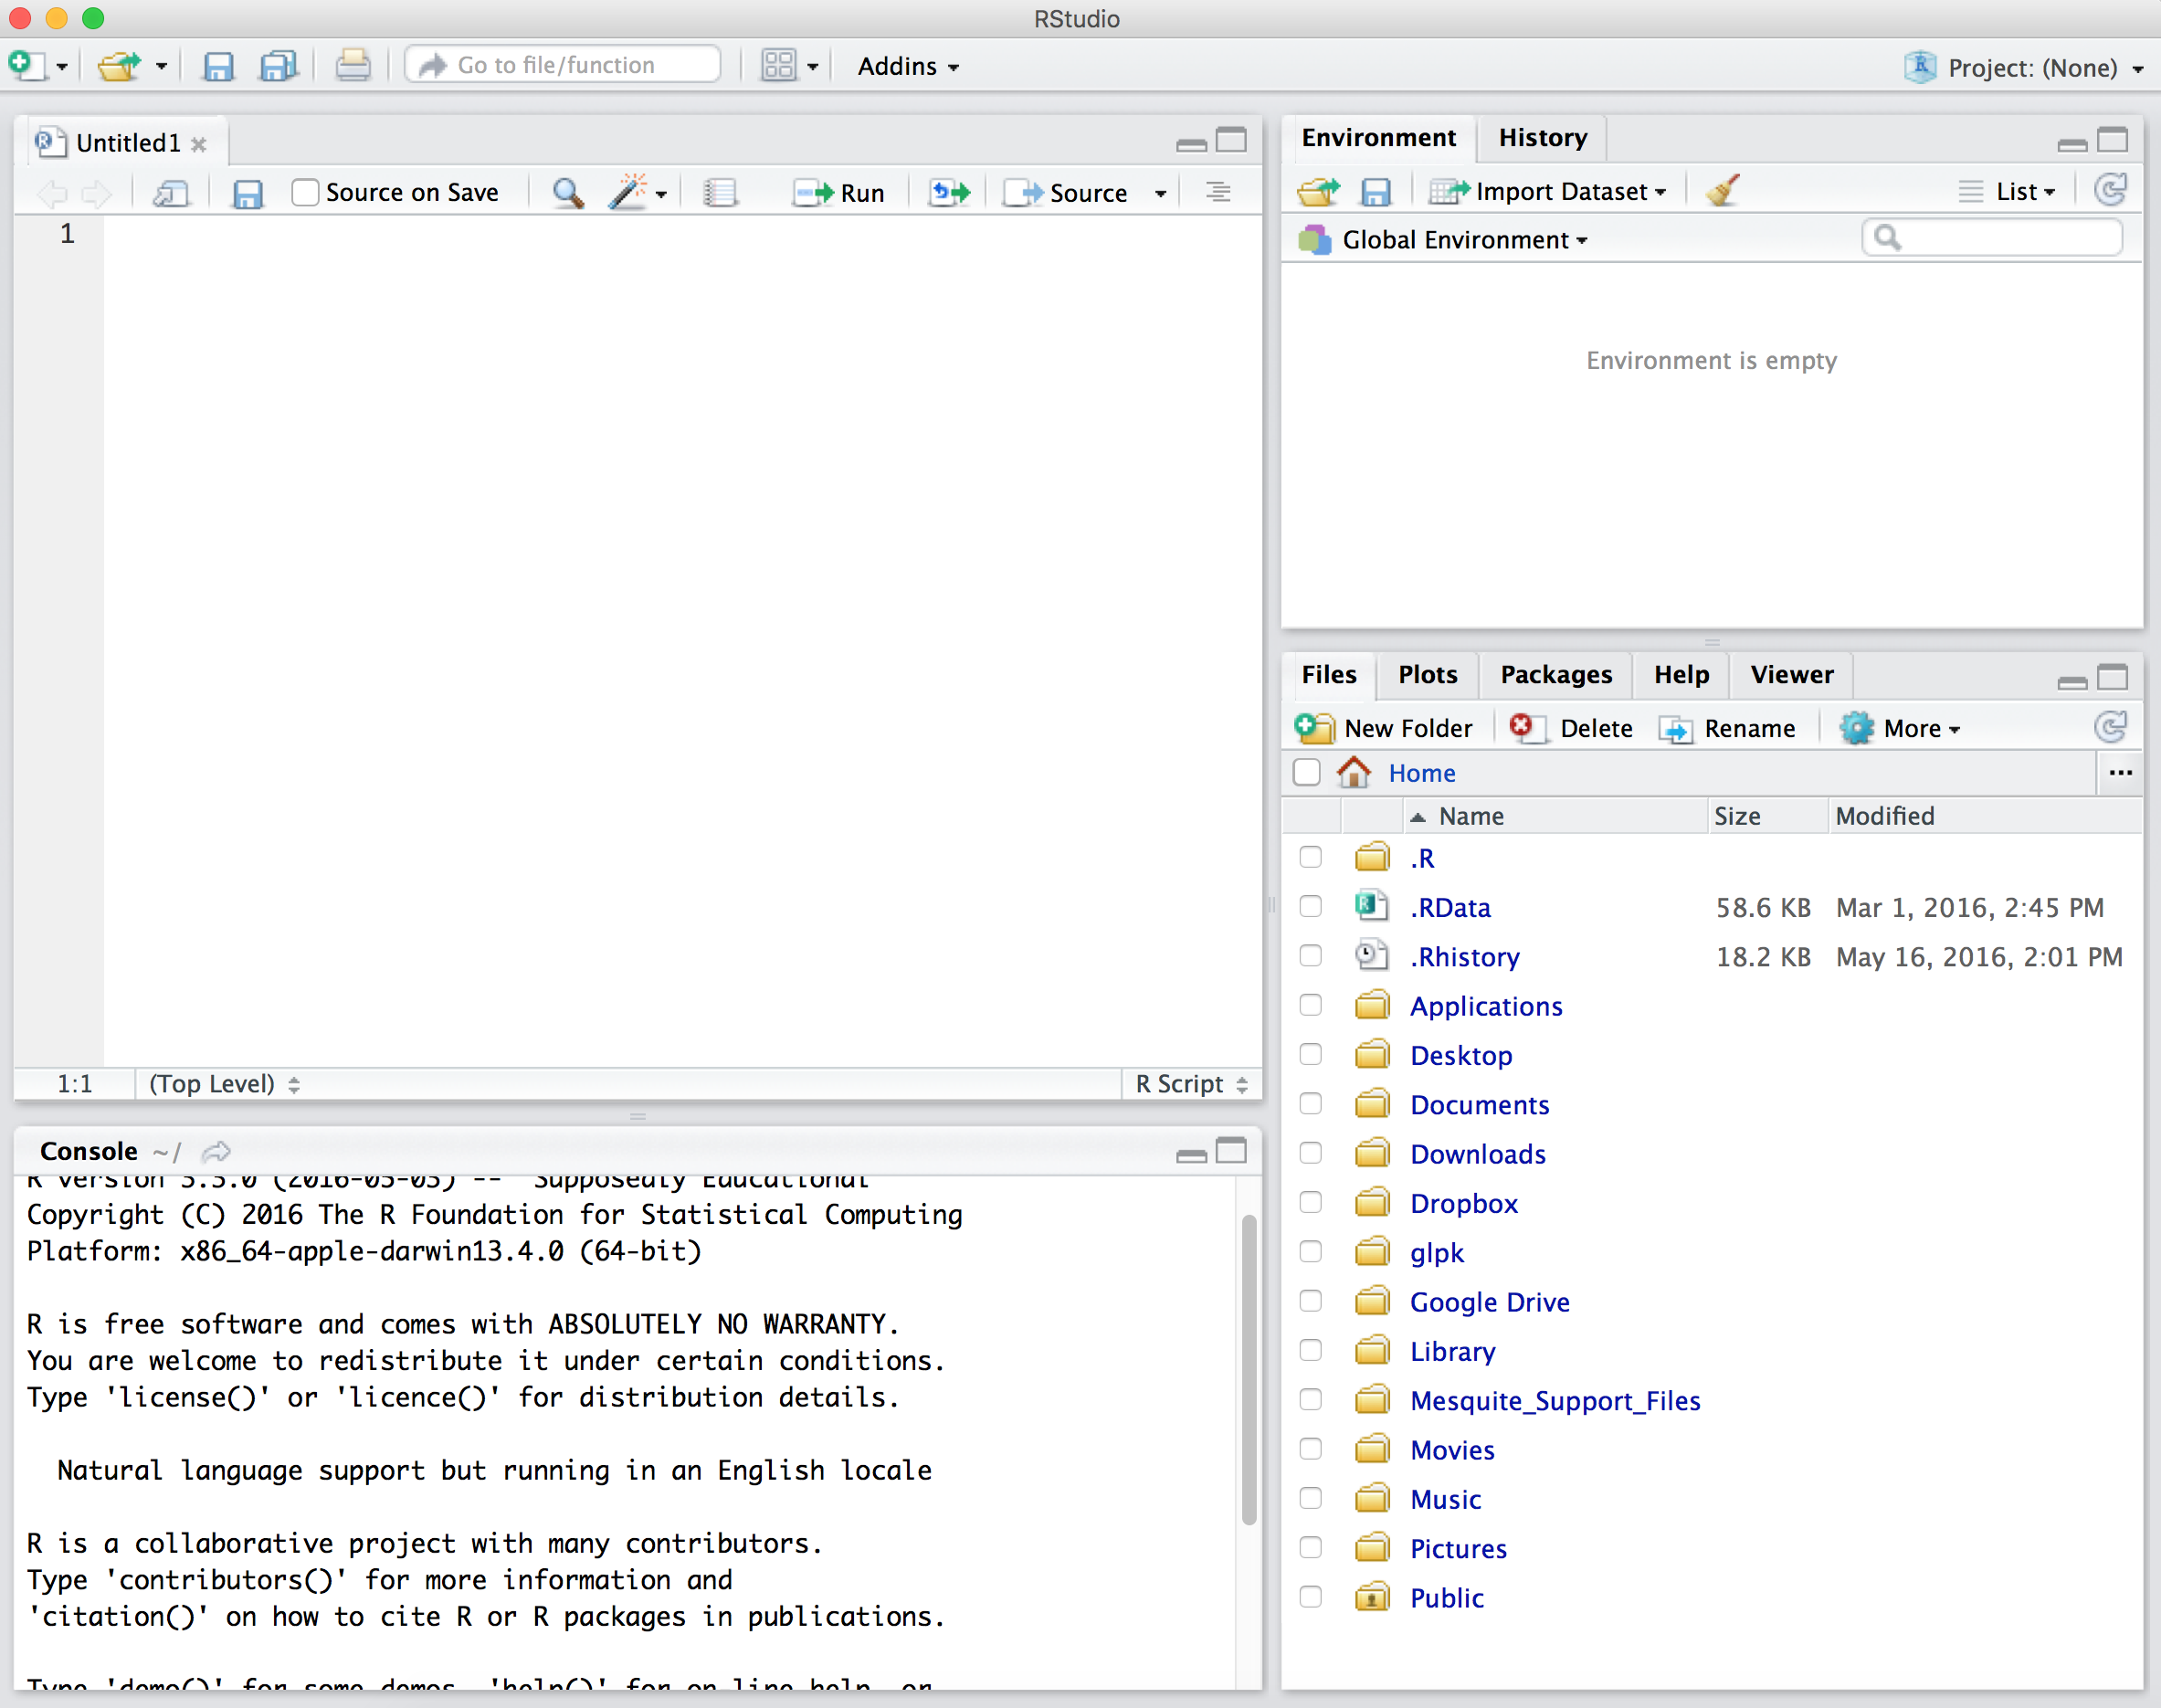Check the Desktop folder checkbox

1311,1056
